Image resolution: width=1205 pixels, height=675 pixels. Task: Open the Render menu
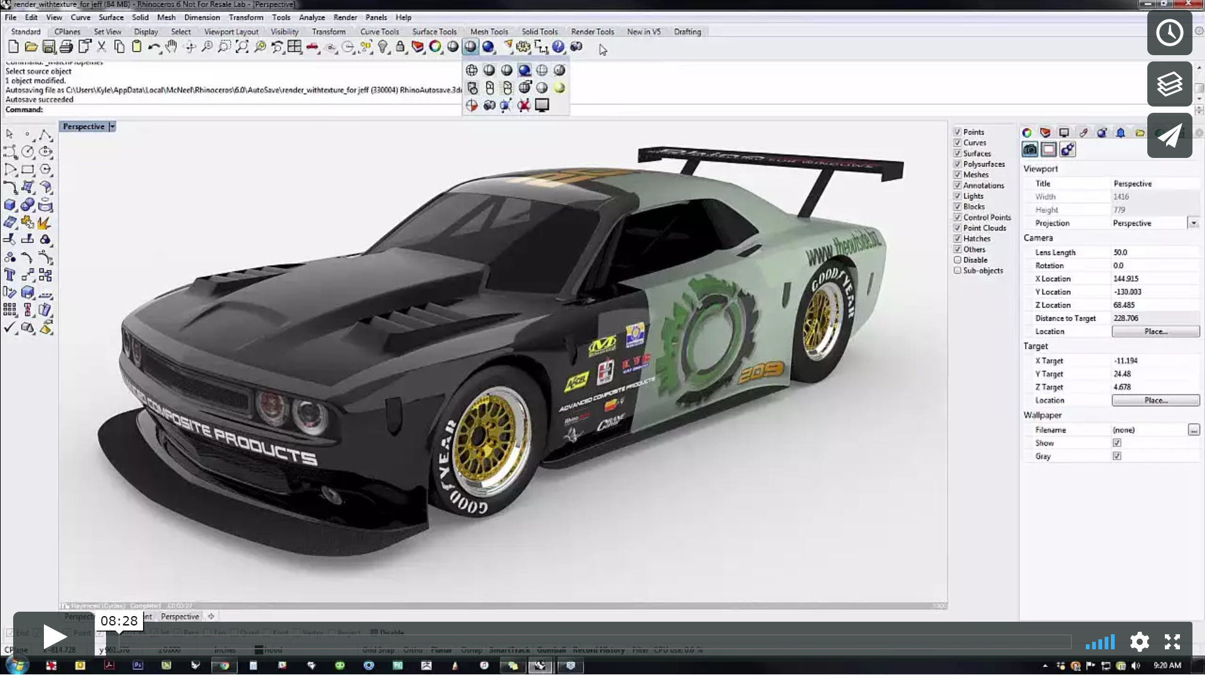[x=345, y=18]
